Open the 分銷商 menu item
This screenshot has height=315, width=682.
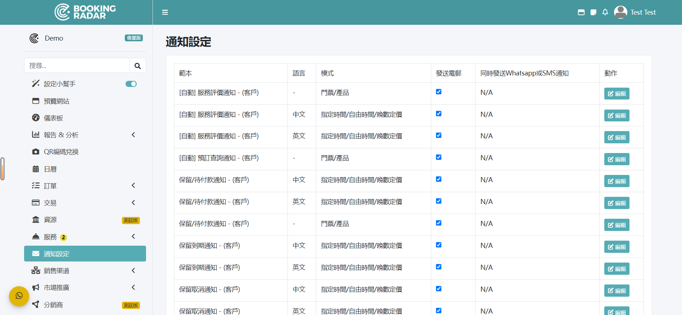pos(85,305)
